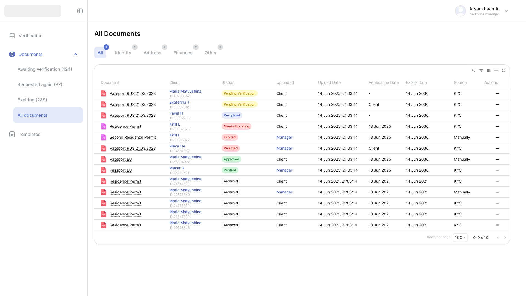Toggle fullscreen mode for the table
Viewport: 526px width, 296px height.
504,70
